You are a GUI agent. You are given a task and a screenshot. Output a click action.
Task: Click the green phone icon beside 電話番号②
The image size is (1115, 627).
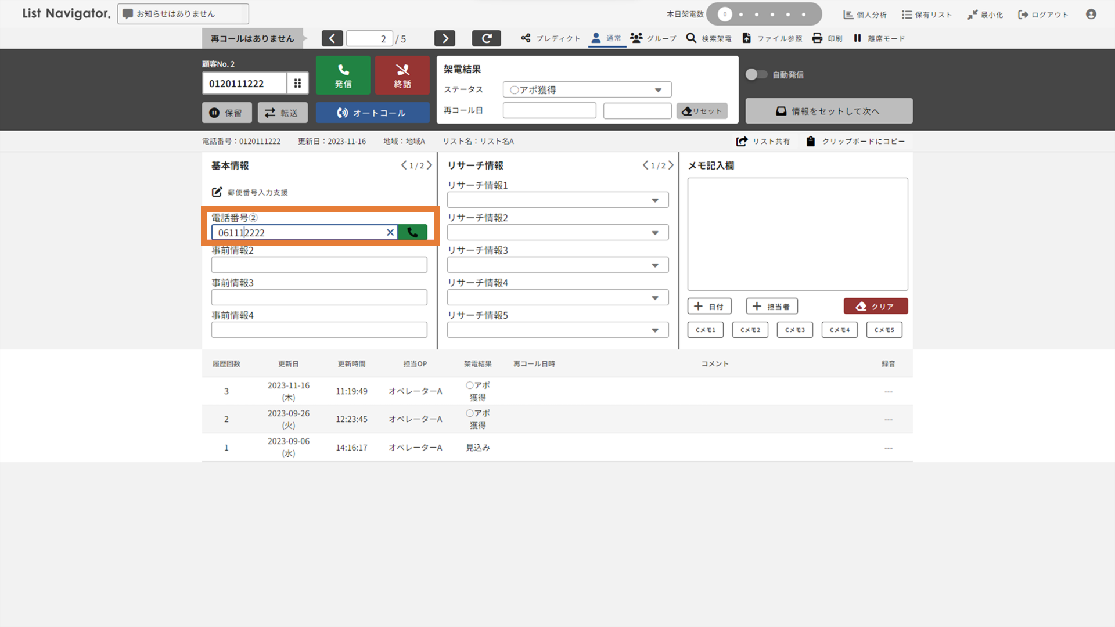tap(412, 232)
